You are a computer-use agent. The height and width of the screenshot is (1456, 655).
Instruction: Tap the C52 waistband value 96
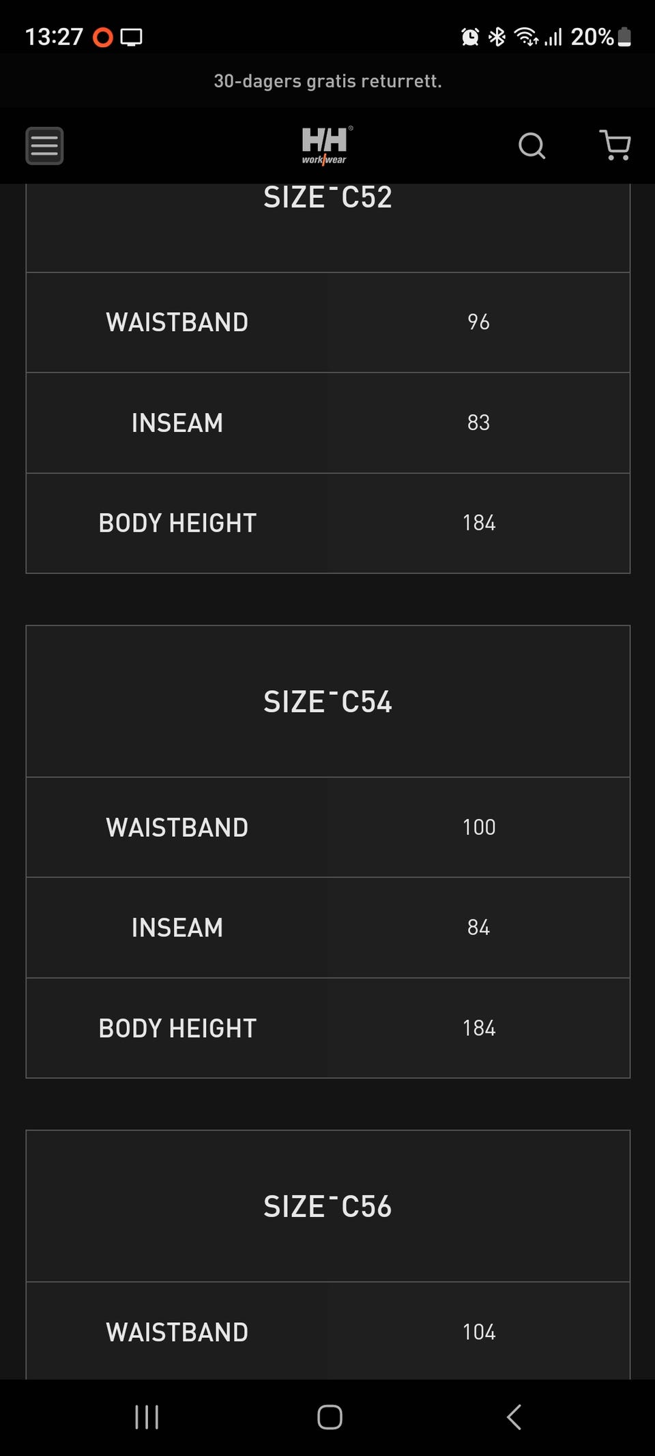(x=478, y=322)
